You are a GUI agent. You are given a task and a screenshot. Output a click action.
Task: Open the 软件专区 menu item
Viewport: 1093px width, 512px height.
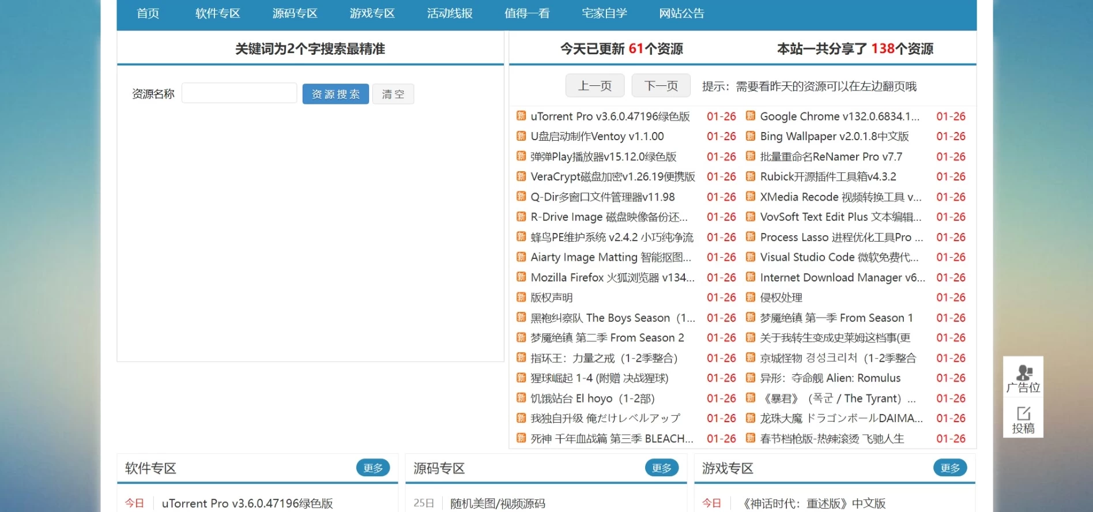click(217, 13)
